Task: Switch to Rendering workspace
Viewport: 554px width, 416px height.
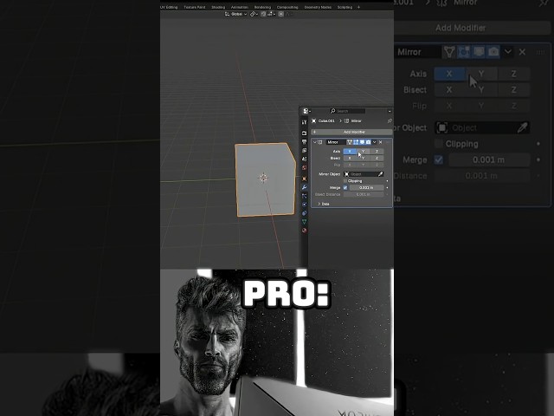Action: tap(262, 7)
